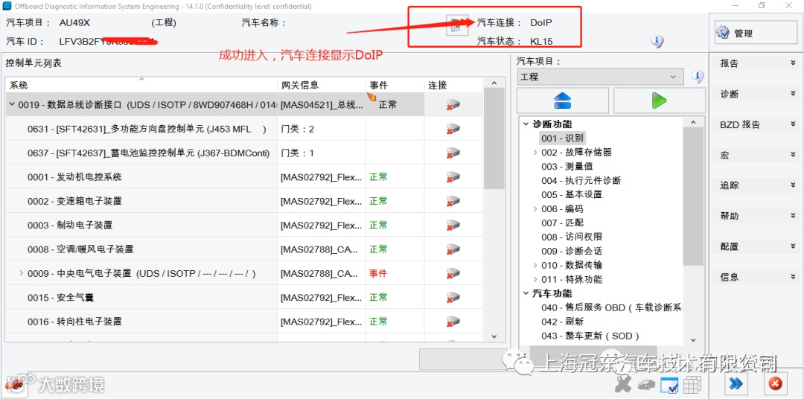Select 007 - 匹配
The image size is (804, 399).
[x=563, y=223]
